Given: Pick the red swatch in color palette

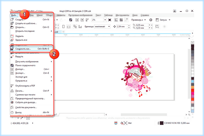Looking at the screenshot, I should tap(192, 90).
